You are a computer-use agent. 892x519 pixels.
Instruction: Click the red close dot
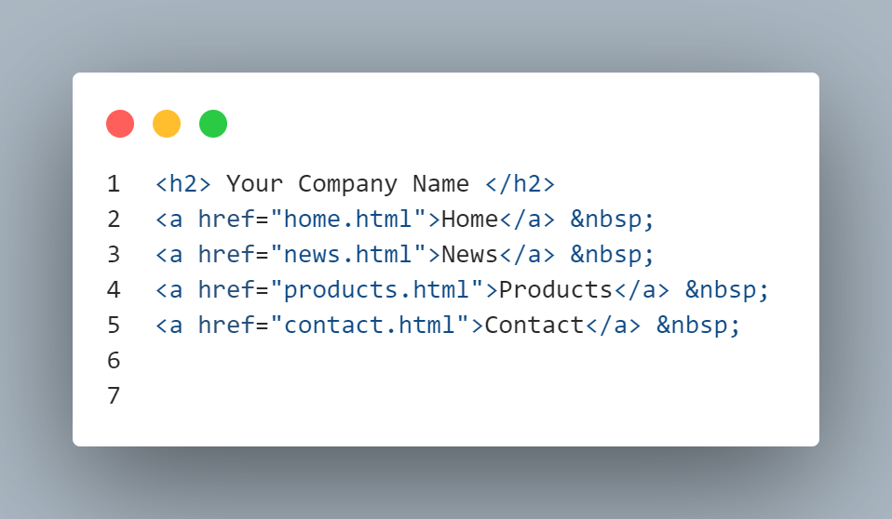pyautogui.click(x=120, y=124)
